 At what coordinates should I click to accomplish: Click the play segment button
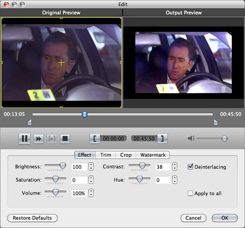click(52, 139)
